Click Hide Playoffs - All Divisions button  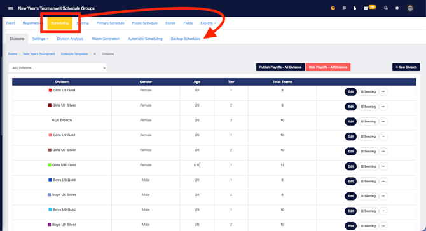click(x=328, y=67)
